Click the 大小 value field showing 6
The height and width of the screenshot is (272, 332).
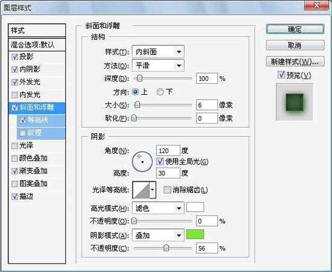[206, 105]
